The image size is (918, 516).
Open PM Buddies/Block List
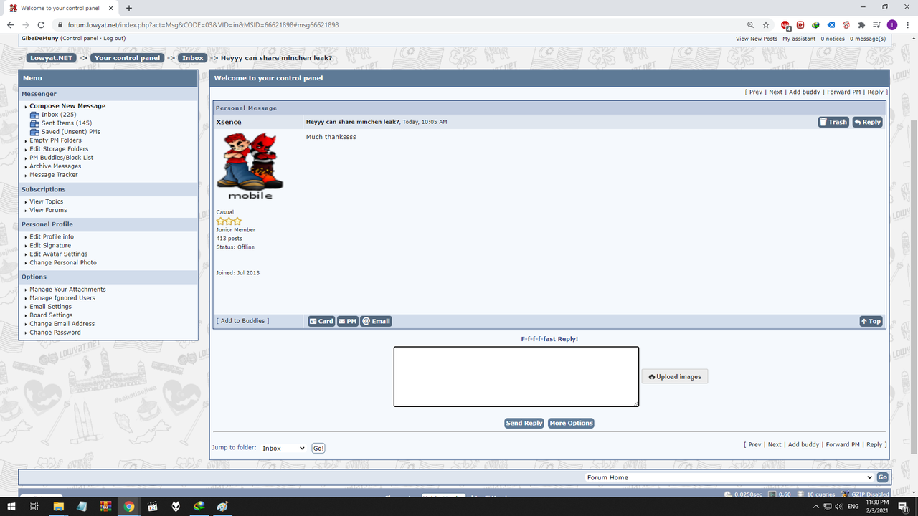[x=61, y=158]
